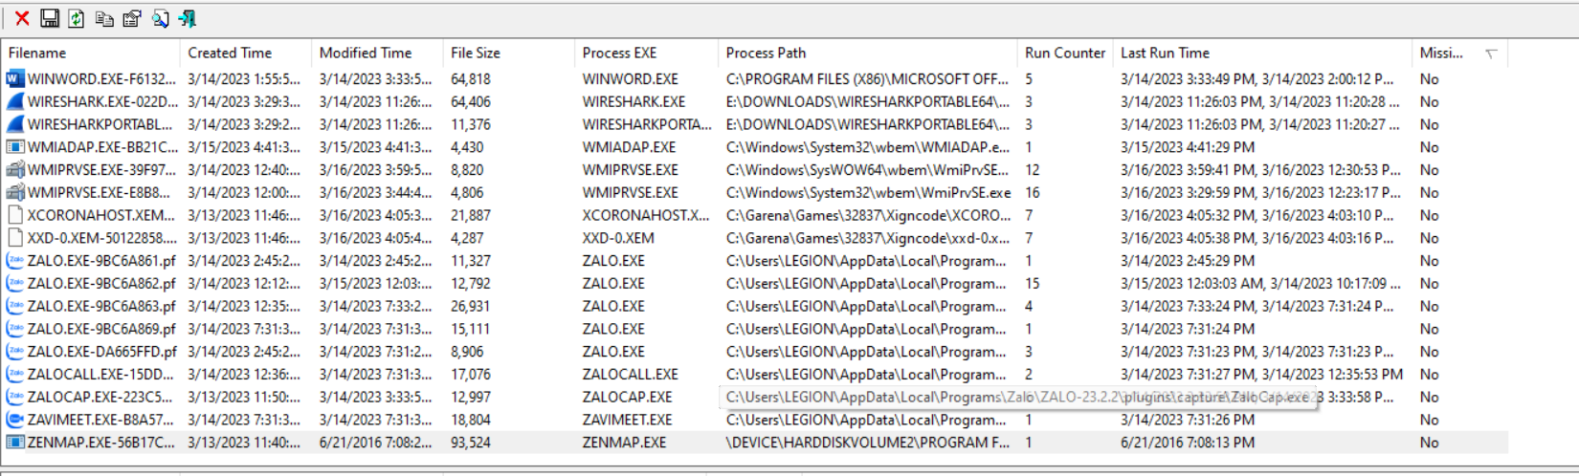Click the WINWORD.EXE process name cell
Screen dimensions: 1579x476
(x=631, y=79)
